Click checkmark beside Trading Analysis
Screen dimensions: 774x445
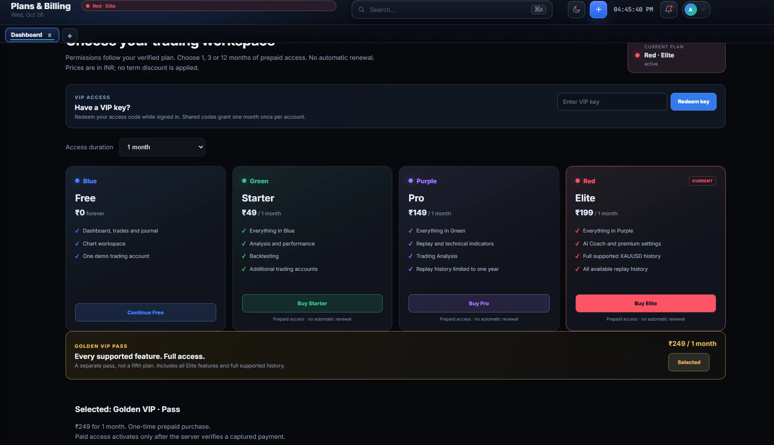(410, 256)
